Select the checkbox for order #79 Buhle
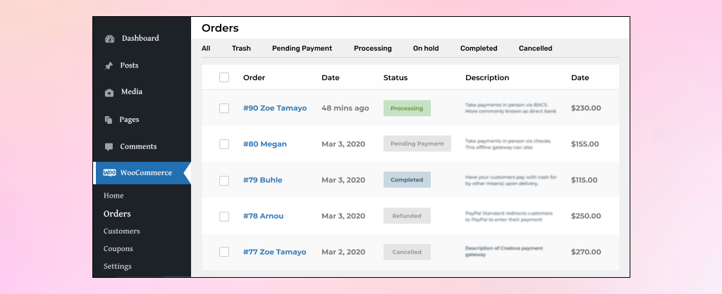Screen dimensions: 722x294 click(224, 180)
